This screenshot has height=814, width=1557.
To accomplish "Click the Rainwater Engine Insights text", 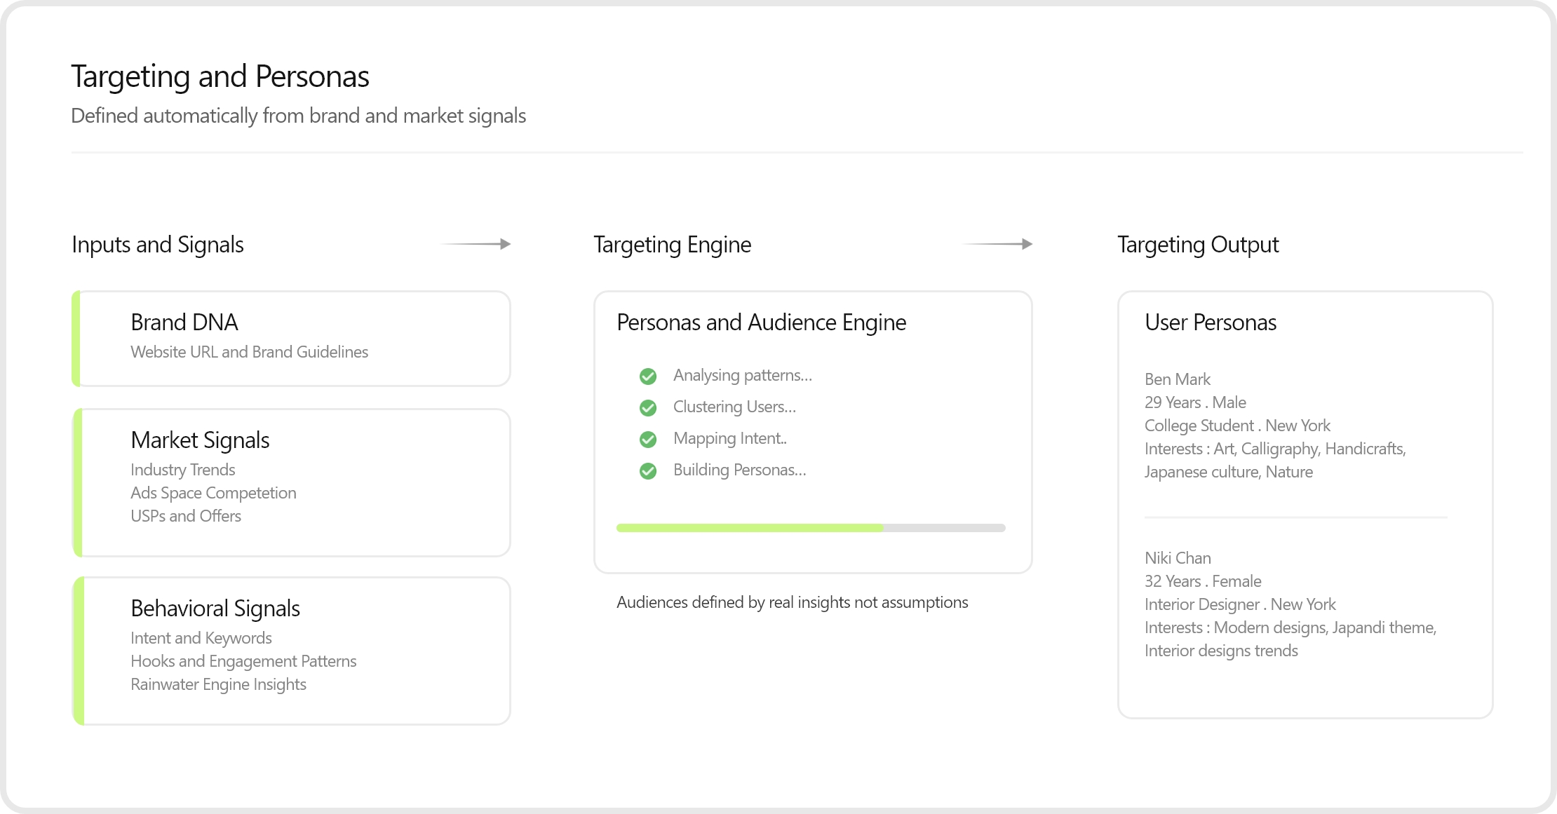I will pyautogui.click(x=218, y=684).
